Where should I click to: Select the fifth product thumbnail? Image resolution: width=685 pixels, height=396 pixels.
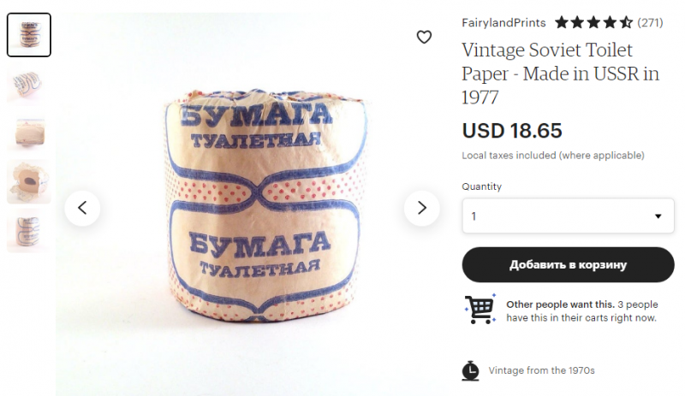click(x=29, y=231)
